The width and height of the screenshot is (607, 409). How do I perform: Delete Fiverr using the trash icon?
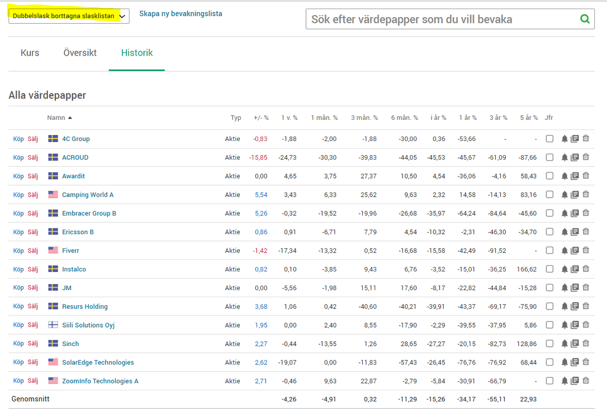[x=586, y=251]
